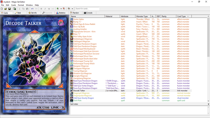Image resolution: width=210 pixels, height=118 pixels.
Task: Click the card list scrollbar up arrow
Action: pos(208,16)
